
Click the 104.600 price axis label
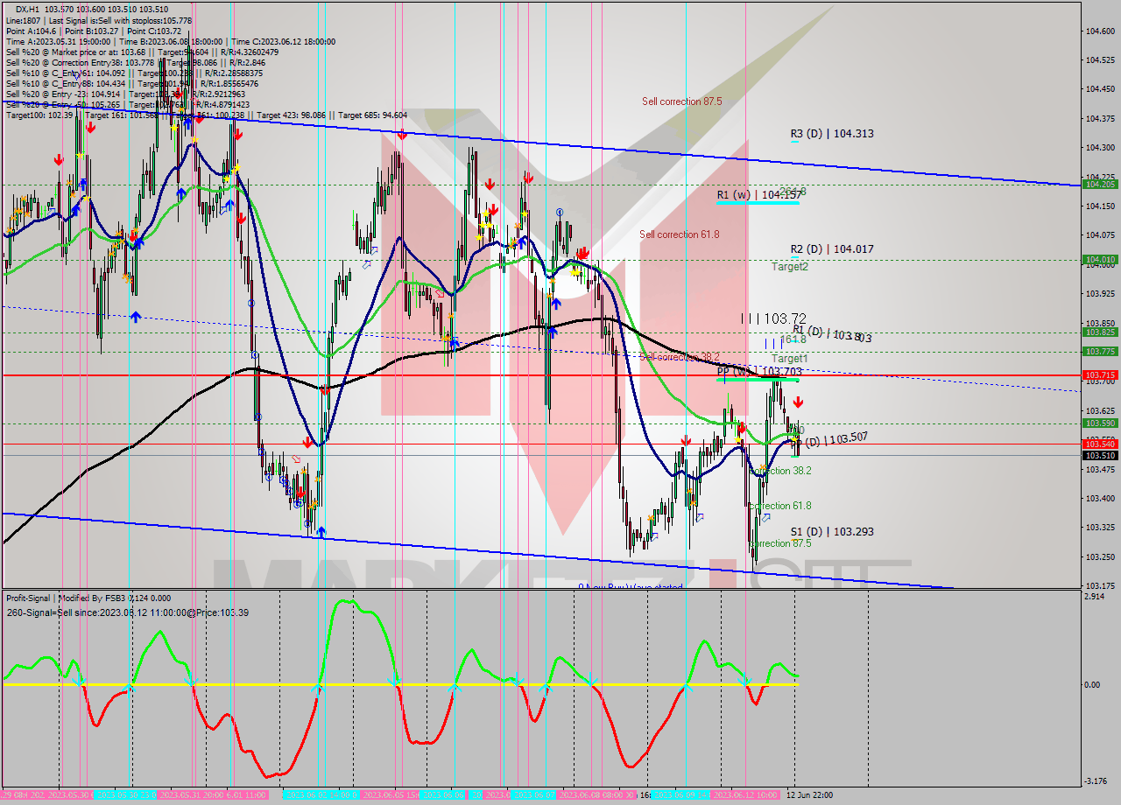point(1099,31)
